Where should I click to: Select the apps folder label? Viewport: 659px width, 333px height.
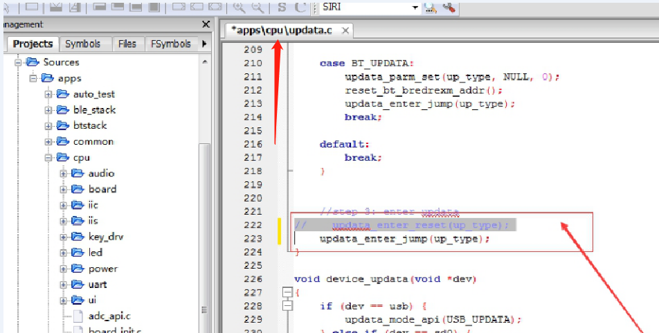point(70,78)
